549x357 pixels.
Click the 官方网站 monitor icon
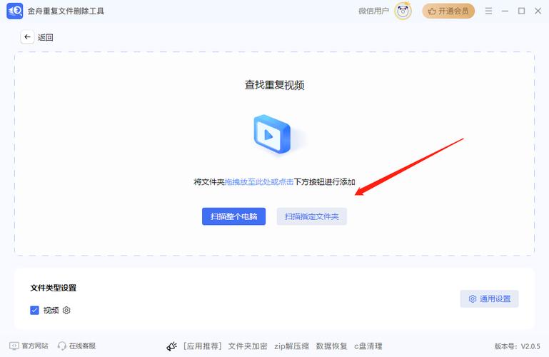click(x=14, y=346)
